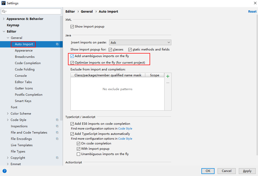Open the Insert imports on paste dropdown
258x176 pixels.
[x=140, y=42]
